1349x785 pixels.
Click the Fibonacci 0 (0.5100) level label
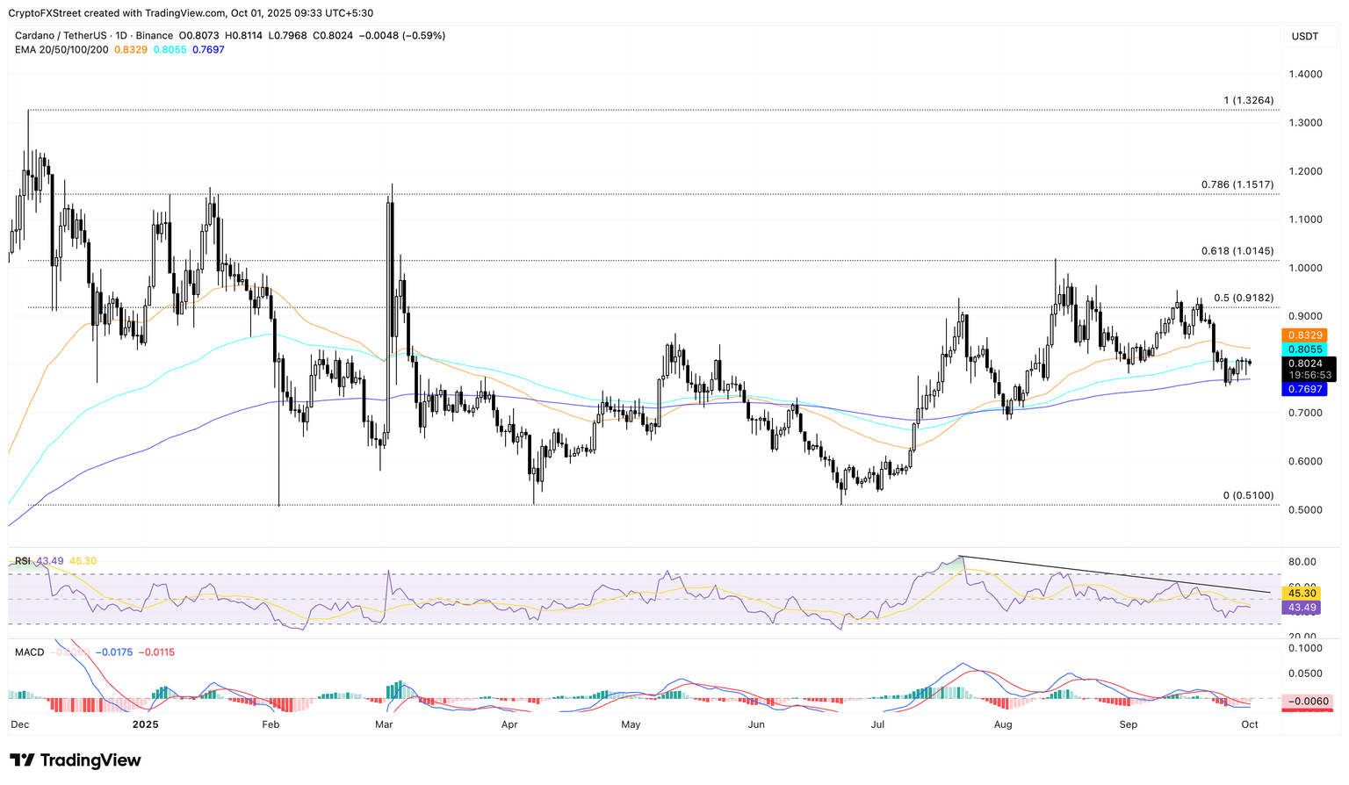tap(1248, 496)
